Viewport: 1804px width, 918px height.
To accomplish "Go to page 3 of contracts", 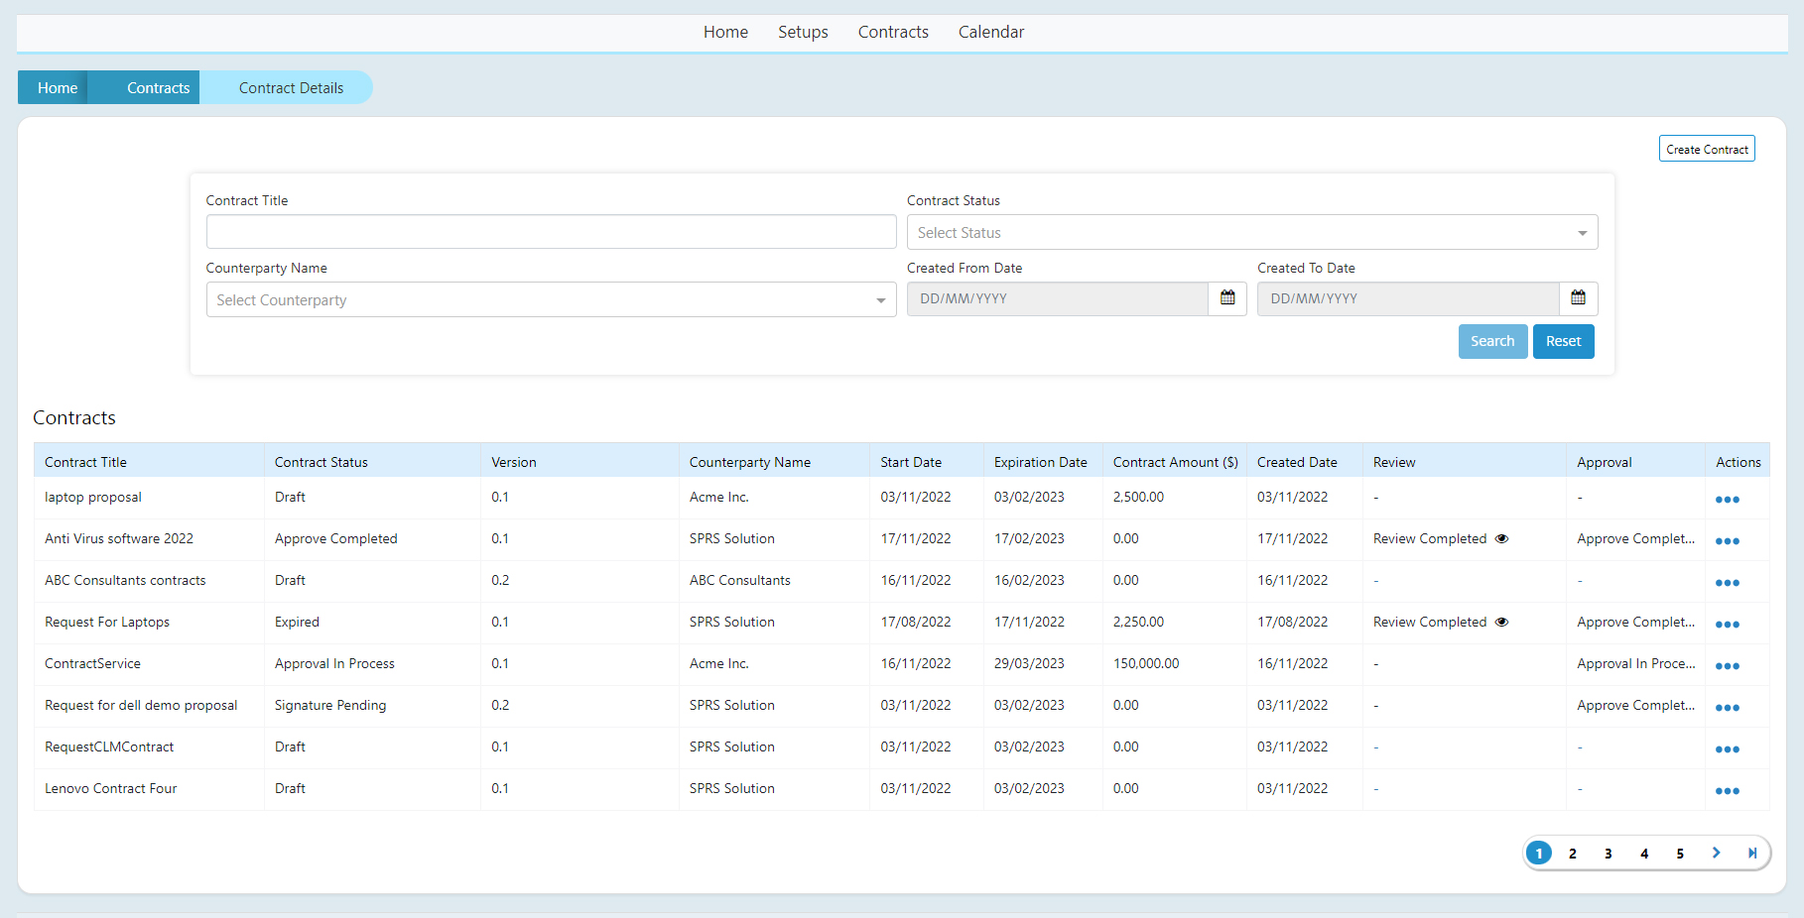I will [x=1608, y=854].
